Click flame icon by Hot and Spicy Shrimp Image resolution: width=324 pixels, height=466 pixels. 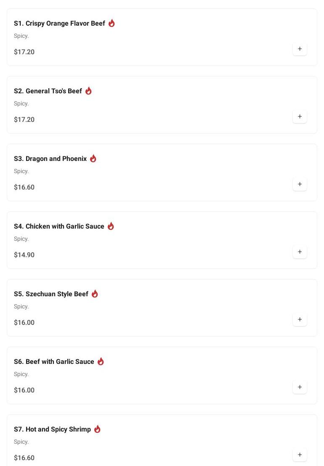[x=97, y=429]
